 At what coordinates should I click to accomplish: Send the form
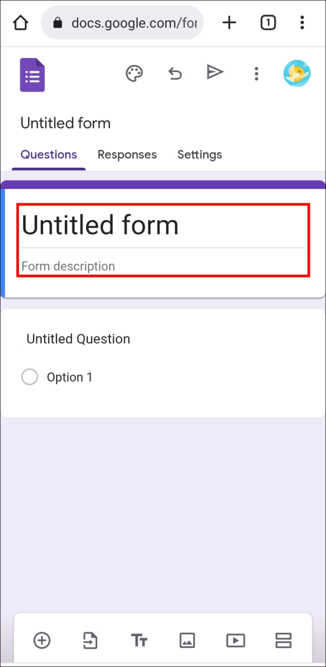(x=215, y=72)
